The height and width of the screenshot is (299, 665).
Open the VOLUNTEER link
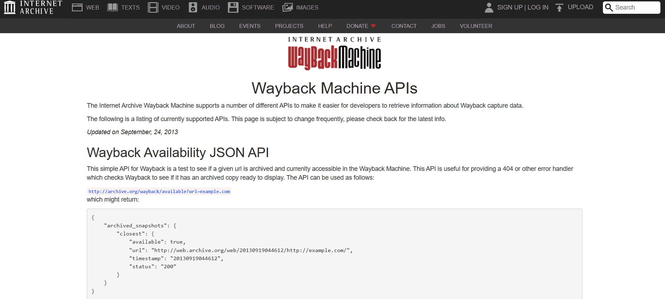click(x=476, y=26)
